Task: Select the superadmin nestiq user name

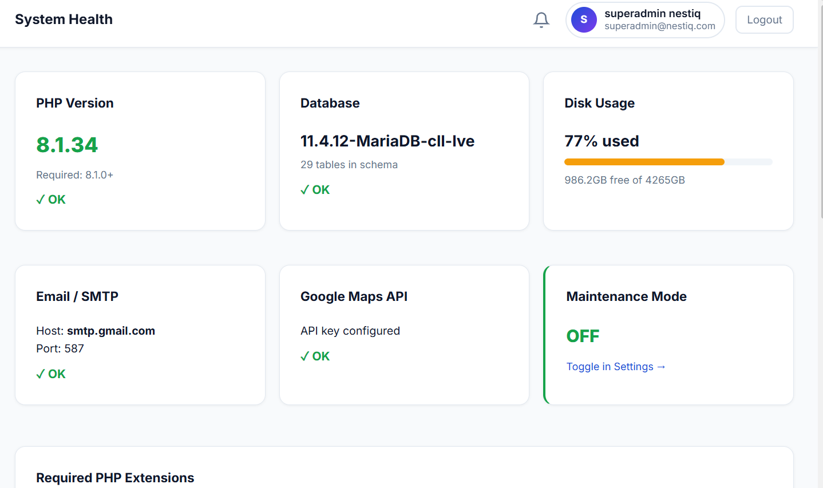Action: click(x=652, y=14)
